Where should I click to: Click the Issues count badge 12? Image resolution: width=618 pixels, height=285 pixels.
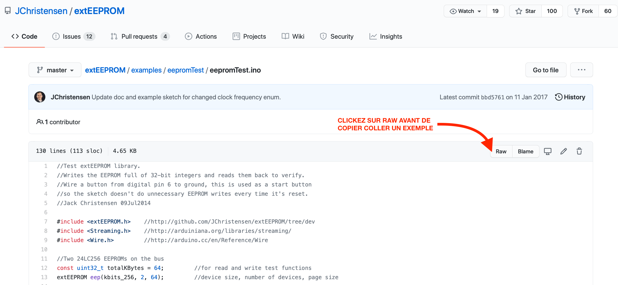click(x=89, y=37)
